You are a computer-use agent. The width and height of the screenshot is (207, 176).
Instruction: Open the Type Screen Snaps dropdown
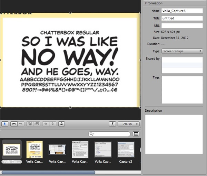point(182,51)
